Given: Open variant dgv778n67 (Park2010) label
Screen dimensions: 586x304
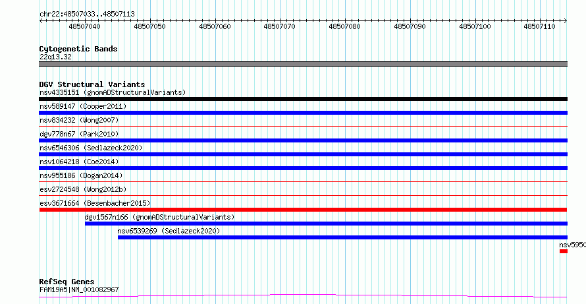Looking at the screenshot, I should [x=79, y=134].
